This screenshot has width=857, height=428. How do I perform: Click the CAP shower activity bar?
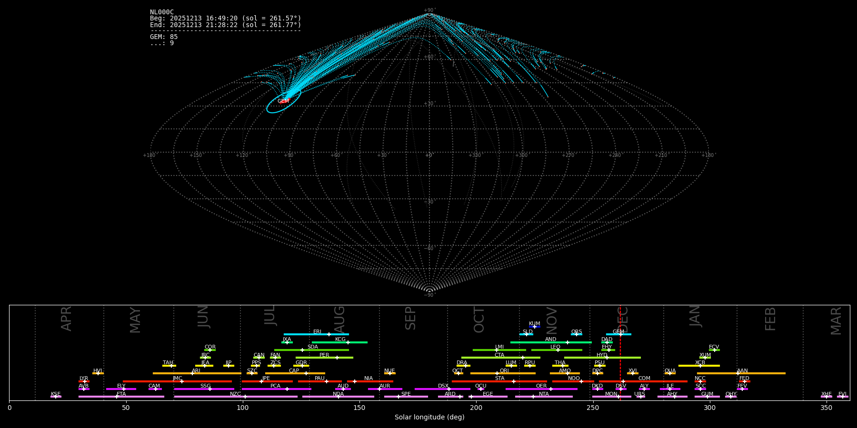(x=295, y=373)
